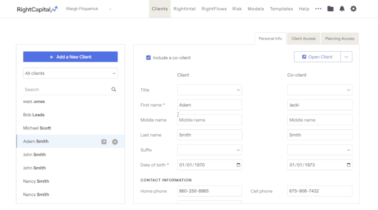Click client First name field Adam
The width and height of the screenshot is (378, 210).
pos(209,105)
